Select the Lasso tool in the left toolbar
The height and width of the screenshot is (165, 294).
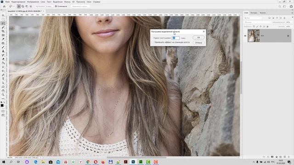click(3, 23)
